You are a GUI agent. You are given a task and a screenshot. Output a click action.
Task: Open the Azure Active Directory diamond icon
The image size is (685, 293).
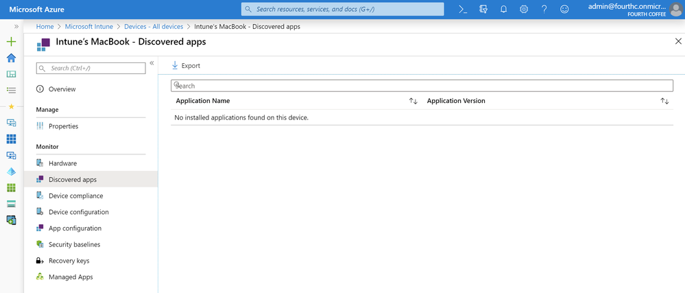coord(12,172)
